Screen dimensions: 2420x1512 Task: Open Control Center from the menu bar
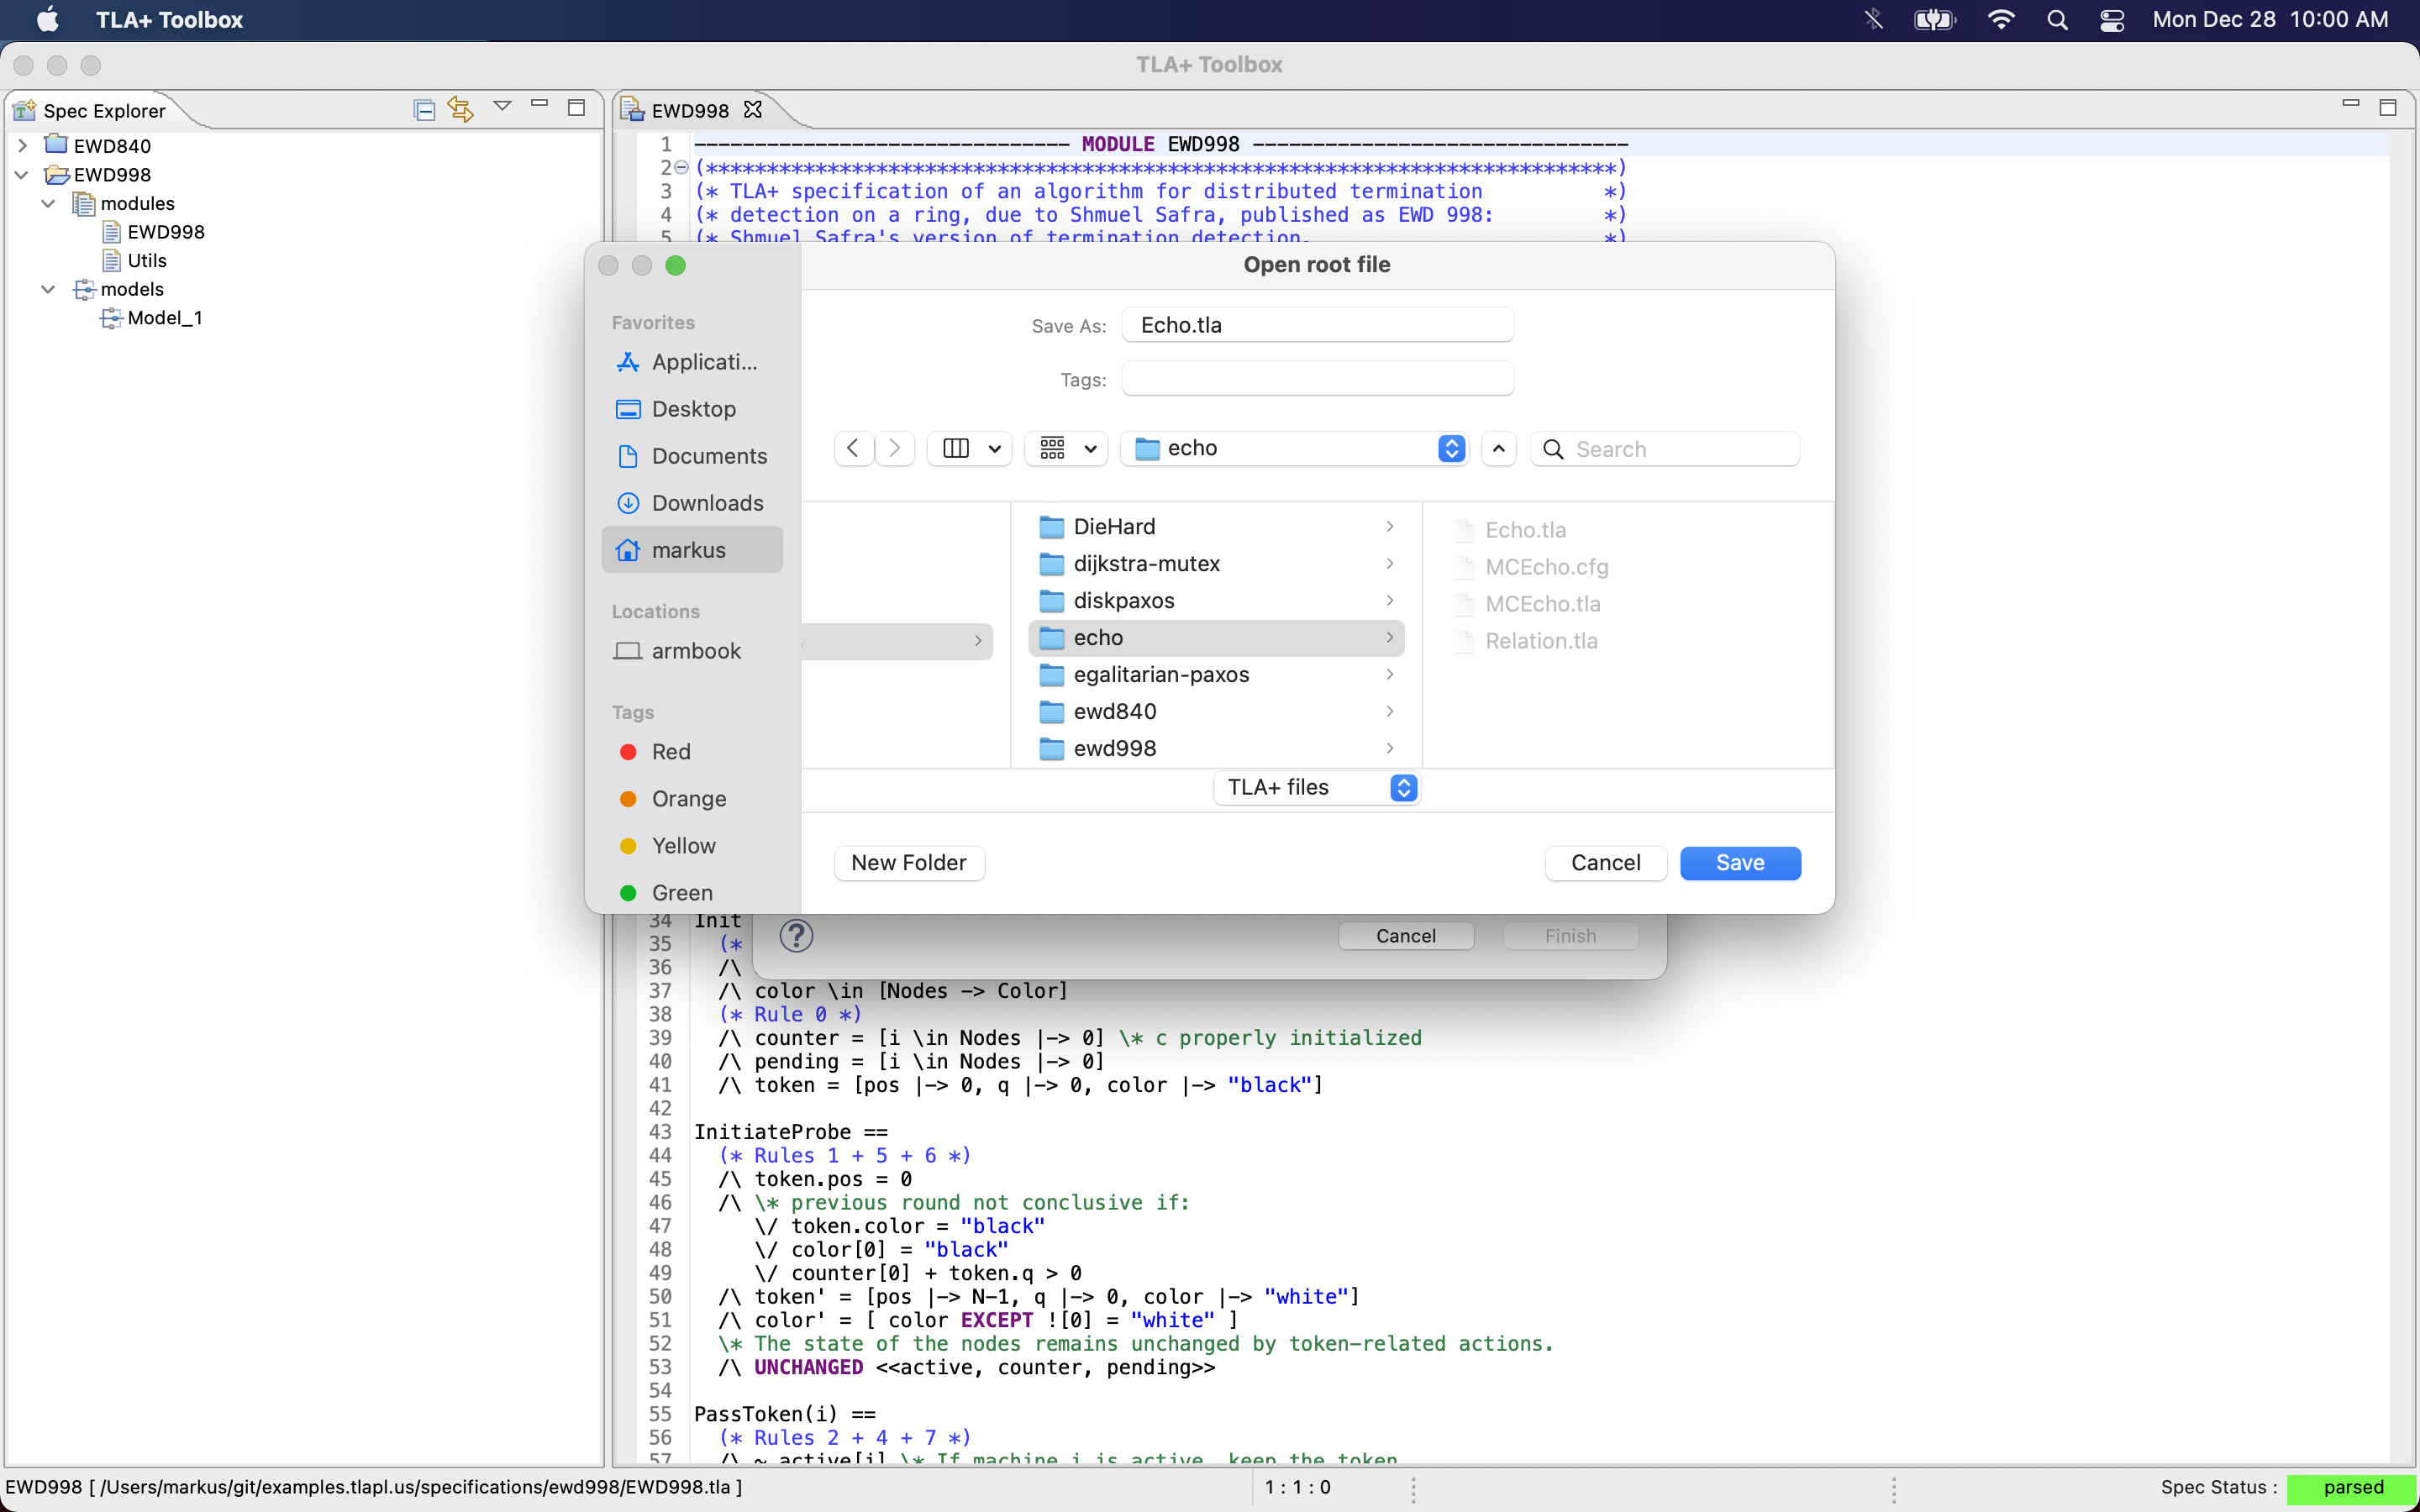[2111, 19]
